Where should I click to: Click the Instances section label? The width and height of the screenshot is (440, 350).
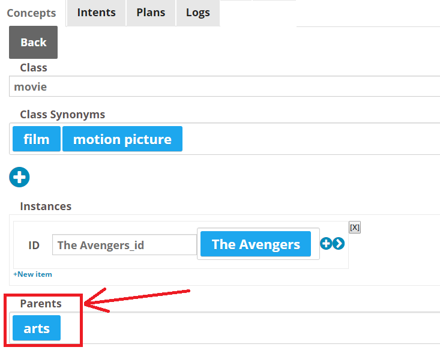pyautogui.click(x=46, y=207)
